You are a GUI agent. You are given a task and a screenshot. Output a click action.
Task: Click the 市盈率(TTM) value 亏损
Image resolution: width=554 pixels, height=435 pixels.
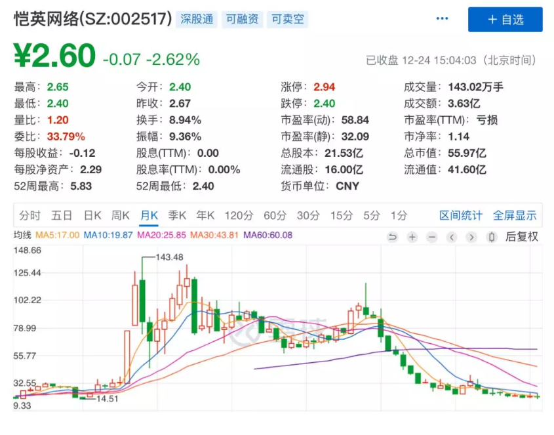click(x=487, y=120)
